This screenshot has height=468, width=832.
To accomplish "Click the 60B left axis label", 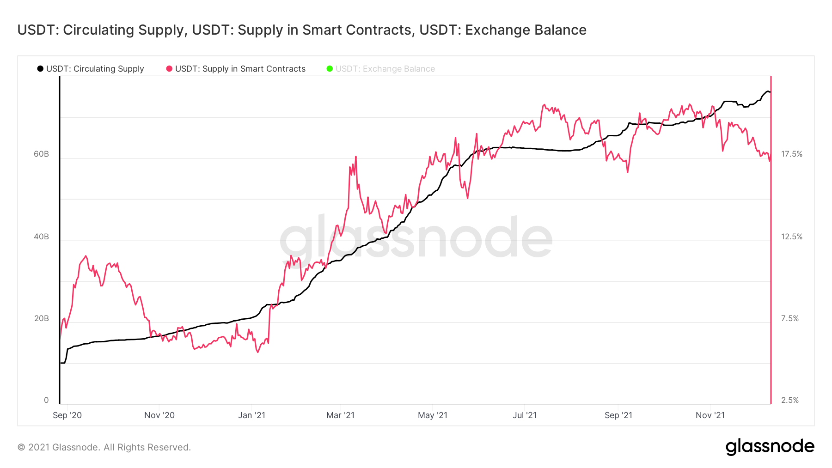I will (x=41, y=154).
